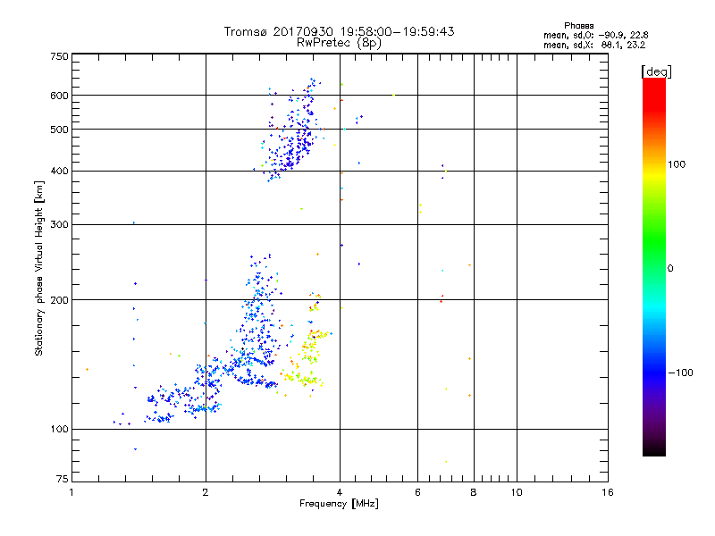The width and height of the screenshot is (715, 536).
Task: Click the x-axis tick label '1'
Action: 71,492
